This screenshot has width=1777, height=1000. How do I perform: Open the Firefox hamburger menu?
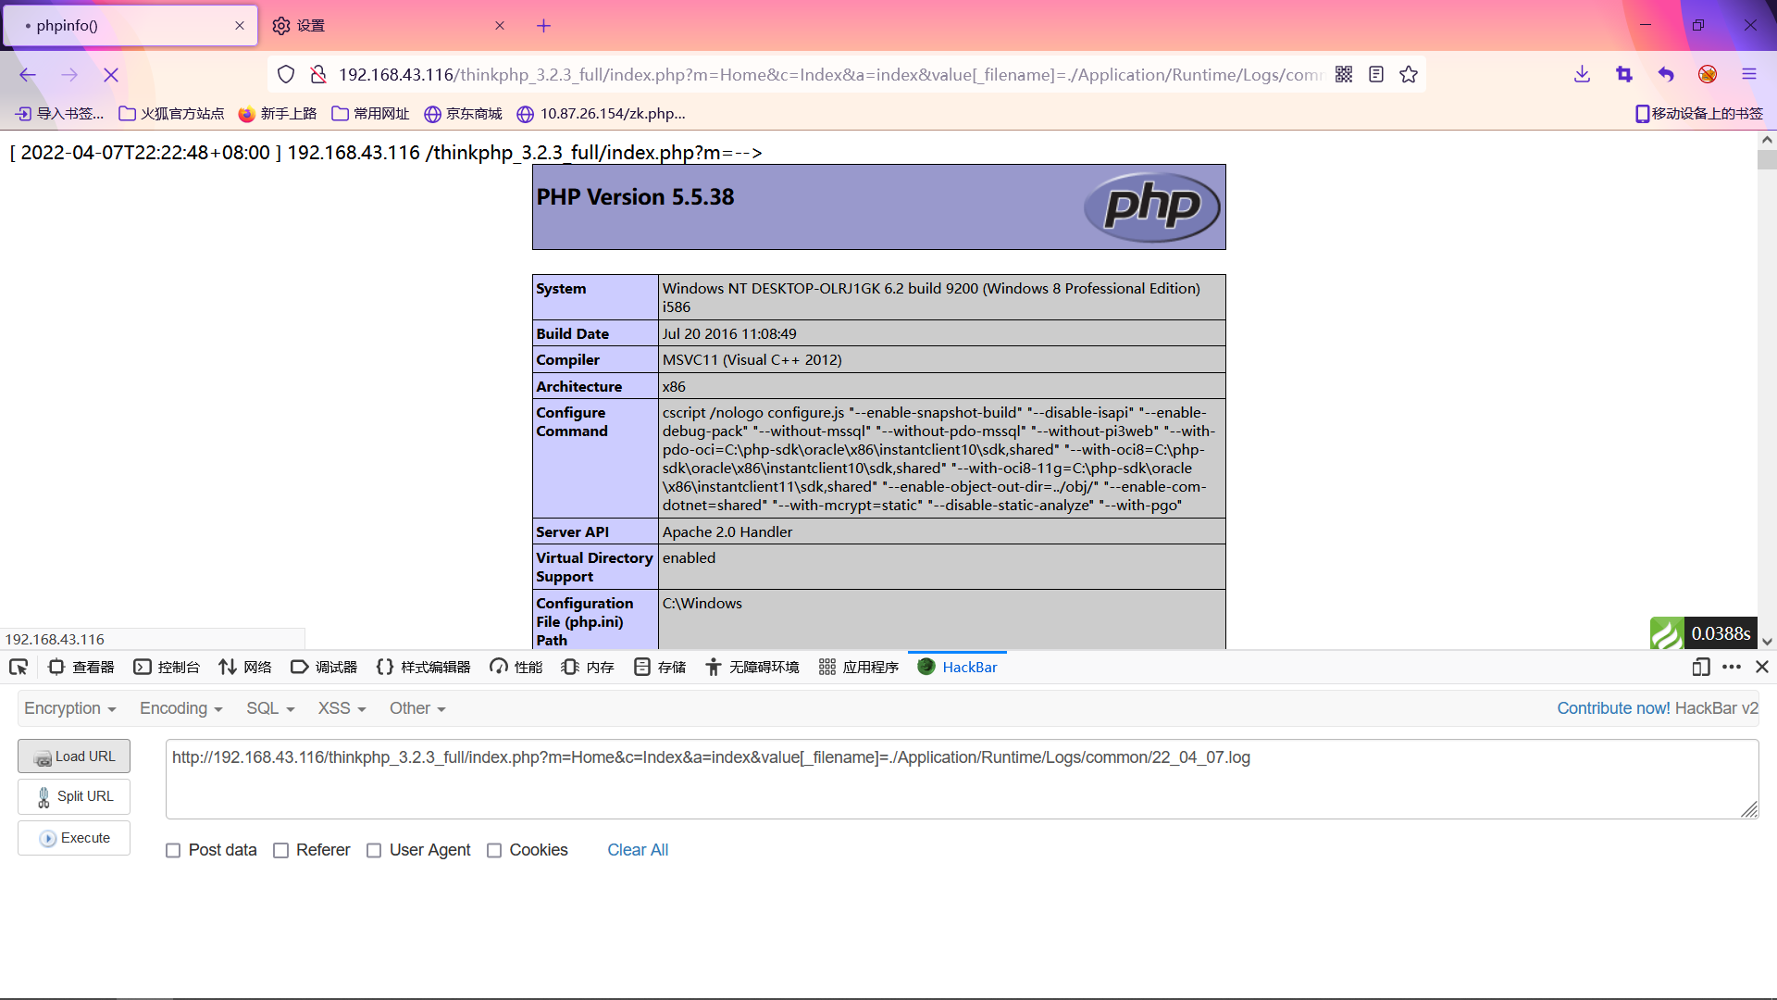(x=1750, y=74)
